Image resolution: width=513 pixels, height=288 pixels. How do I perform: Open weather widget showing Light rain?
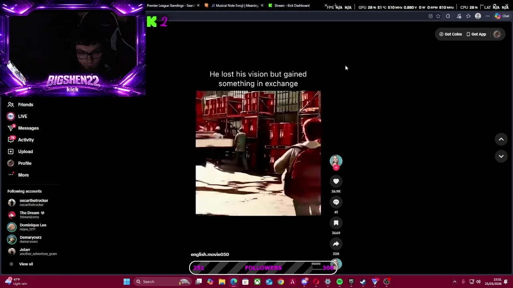click(x=15, y=282)
